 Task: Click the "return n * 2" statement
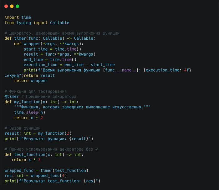click(28, 117)
